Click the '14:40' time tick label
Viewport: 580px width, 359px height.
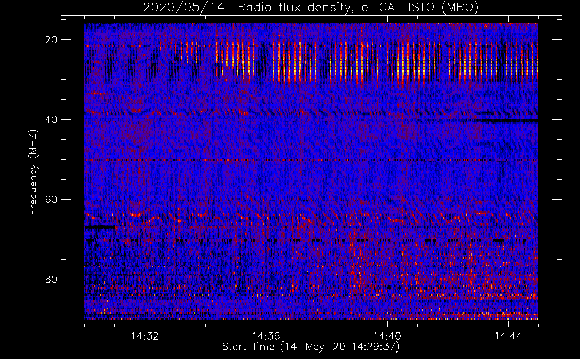click(387, 336)
